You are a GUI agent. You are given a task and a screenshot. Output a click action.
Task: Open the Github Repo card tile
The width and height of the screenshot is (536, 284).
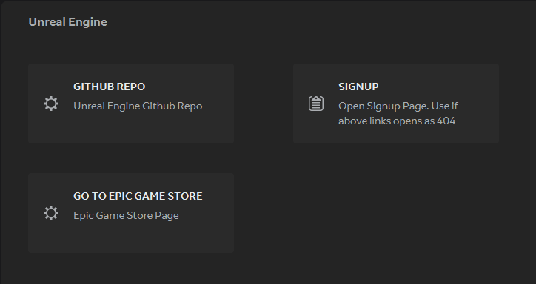coord(131,104)
